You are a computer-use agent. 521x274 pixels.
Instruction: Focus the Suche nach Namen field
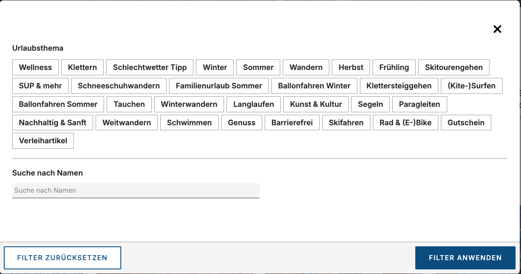pyautogui.click(x=136, y=190)
